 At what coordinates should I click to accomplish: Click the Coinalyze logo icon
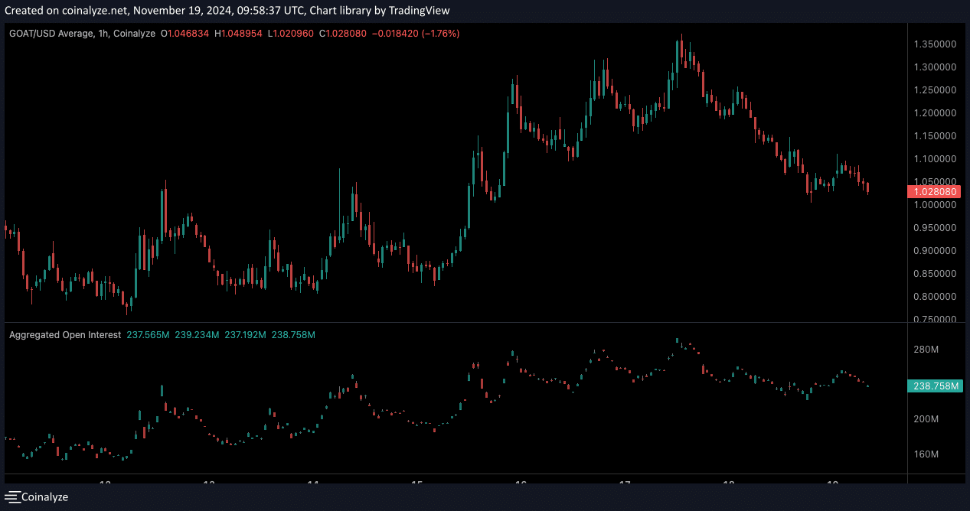coord(12,497)
